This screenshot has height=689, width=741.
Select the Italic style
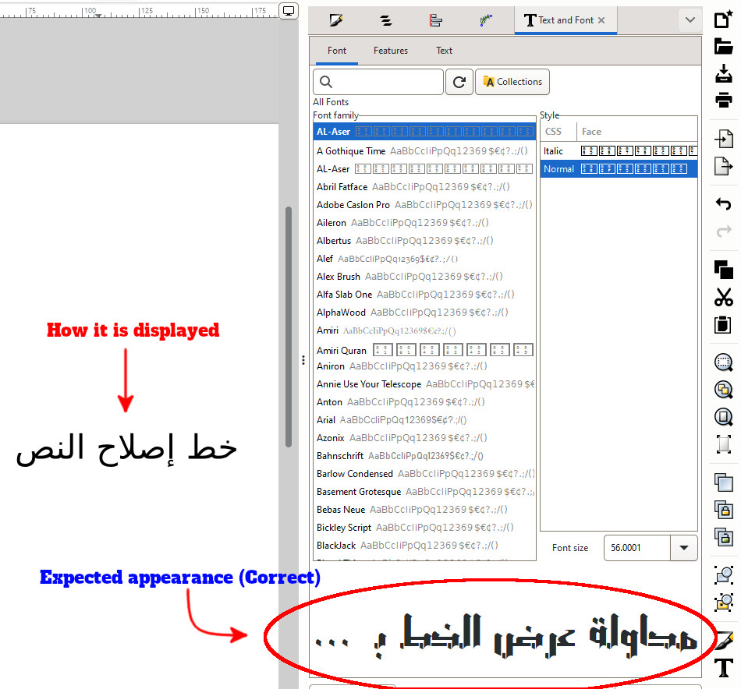point(619,151)
